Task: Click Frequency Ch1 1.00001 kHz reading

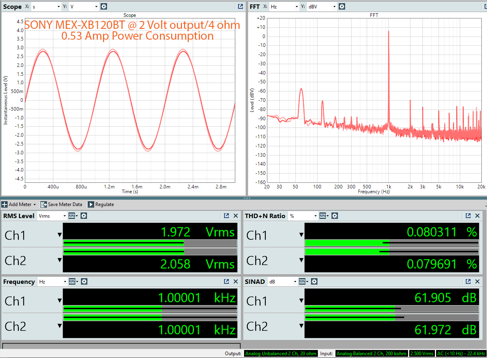Action: [197, 297]
